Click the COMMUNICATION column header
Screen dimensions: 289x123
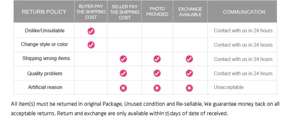click(x=244, y=12)
